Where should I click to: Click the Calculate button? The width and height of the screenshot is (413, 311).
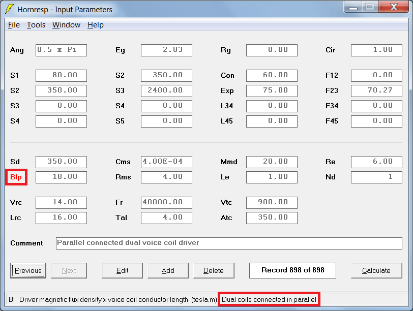[x=376, y=270]
